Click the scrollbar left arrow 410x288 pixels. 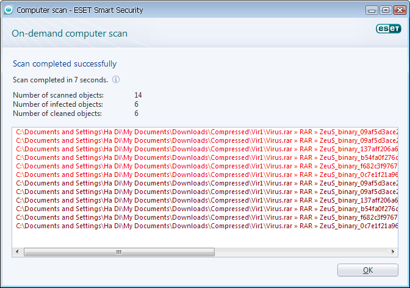[x=17, y=252]
